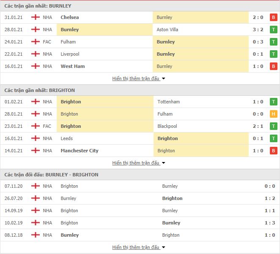Viewport: 280px width, 254px height.
Task: Open the Chelsea team link
Action: [x=70, y=17]
